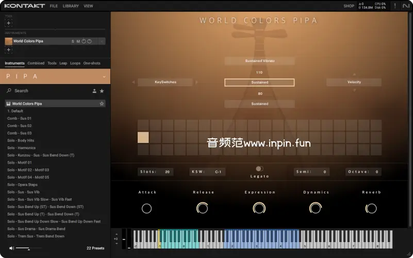Switch to the Combined tab
413x258 pixels.
coord(36,63)
